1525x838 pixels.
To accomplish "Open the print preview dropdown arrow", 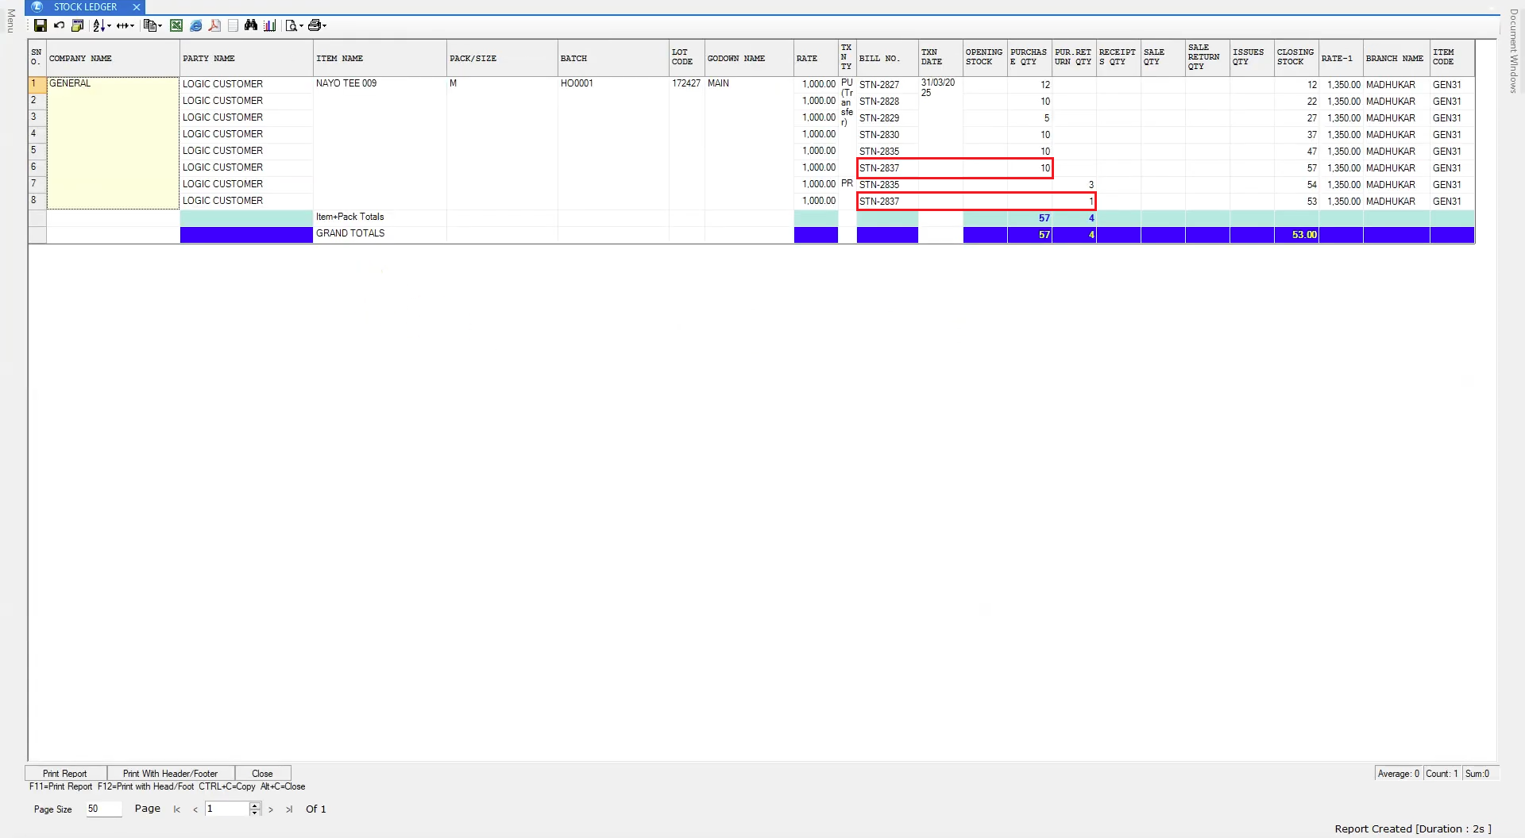I will pos(301,26).
